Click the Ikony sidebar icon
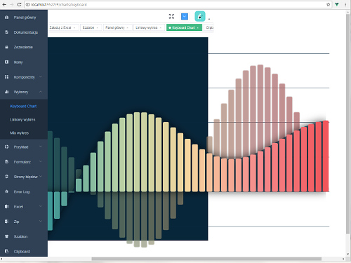 point(6,62)
